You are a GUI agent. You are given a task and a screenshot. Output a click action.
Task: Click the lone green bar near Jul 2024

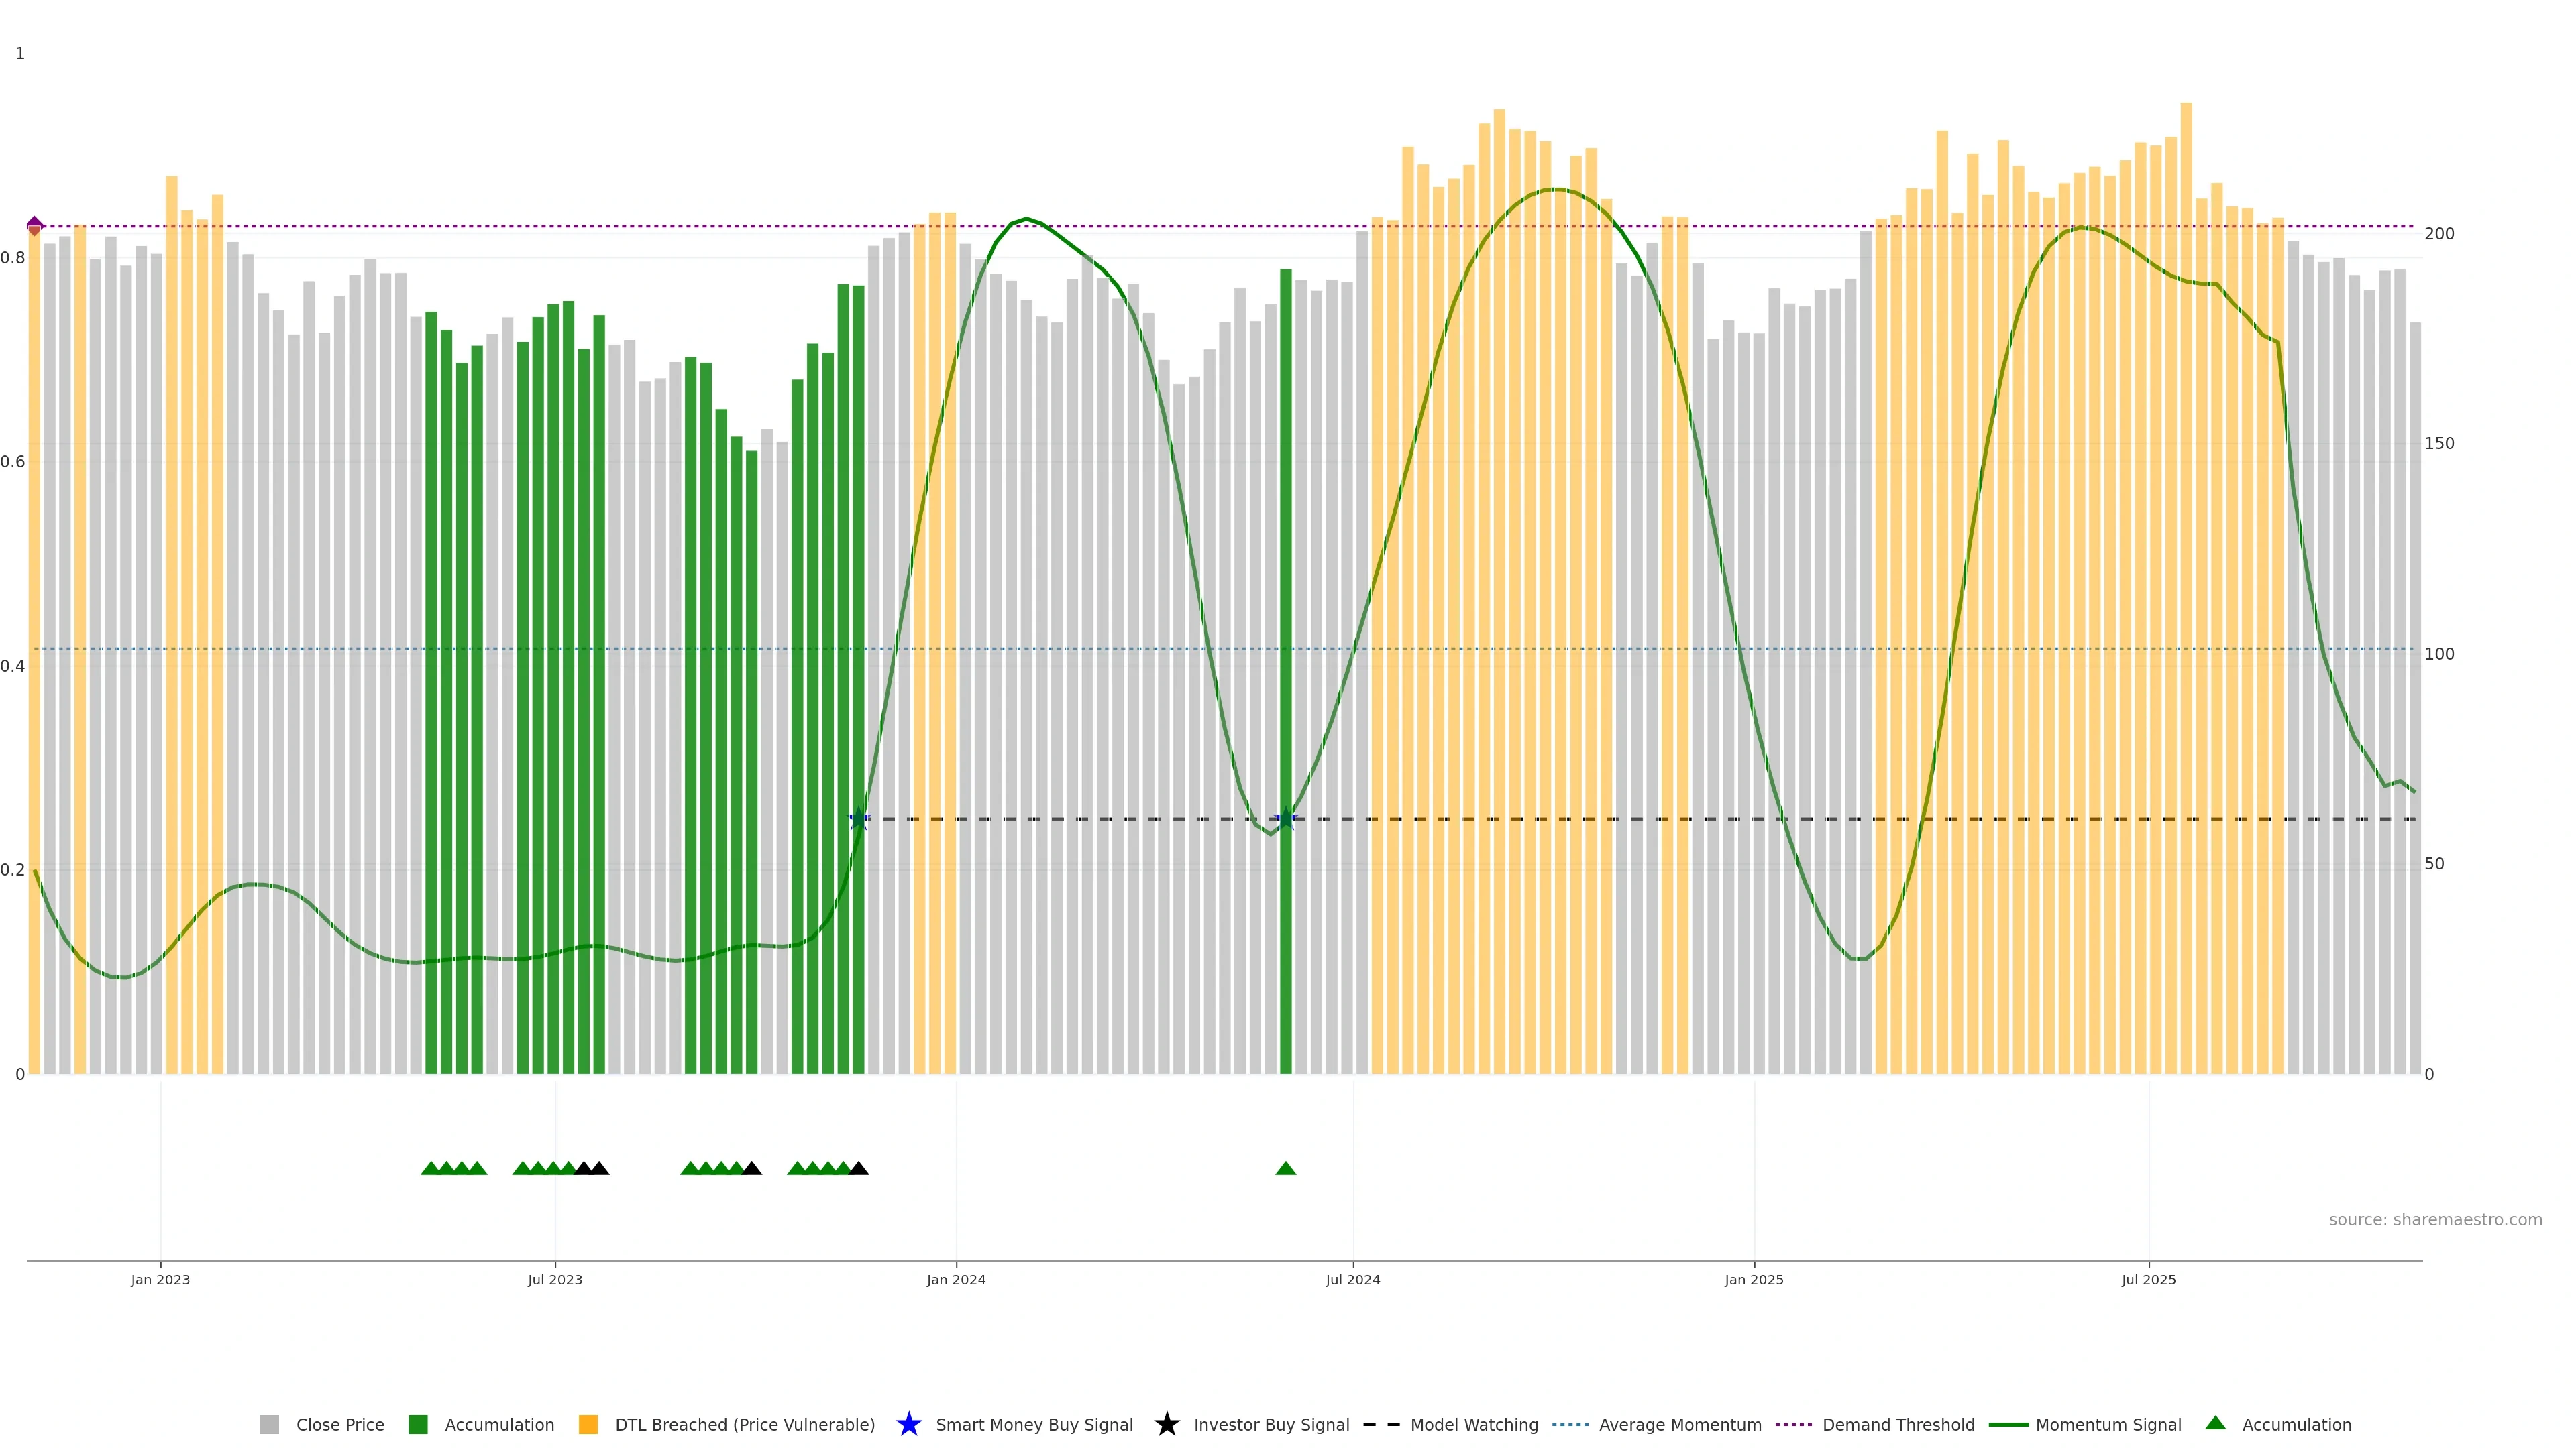click(1286, 599)
